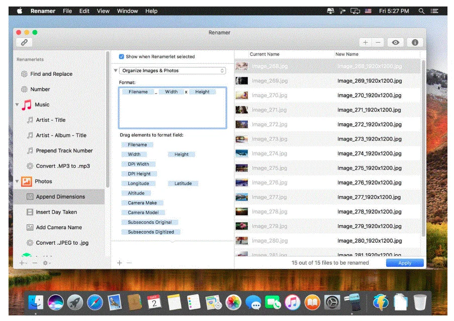Select Add Camera Name renamerlet

59,227
